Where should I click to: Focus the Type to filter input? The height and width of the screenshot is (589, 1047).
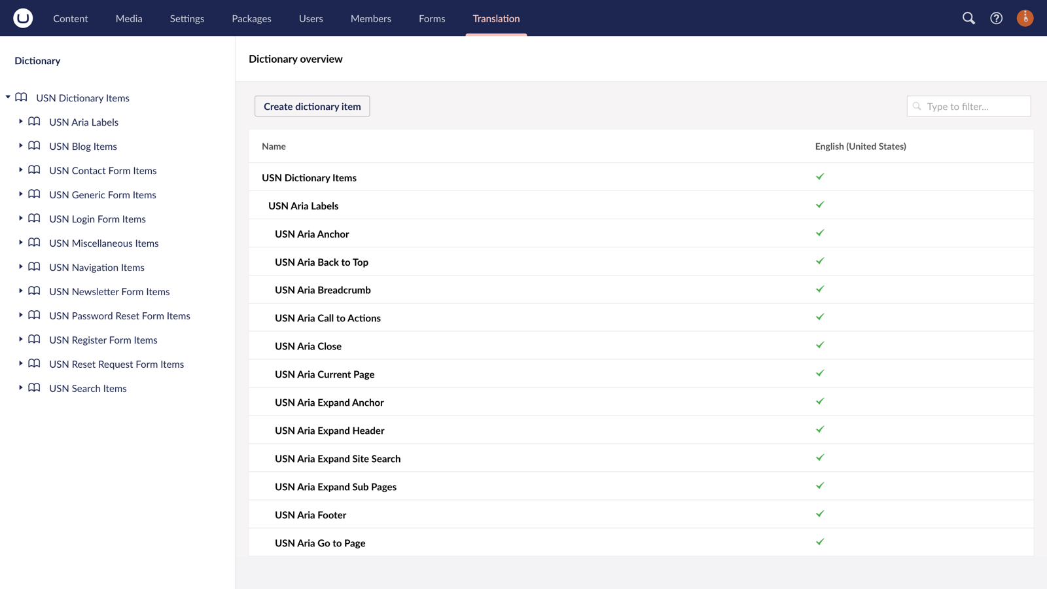tap(975, 106)
